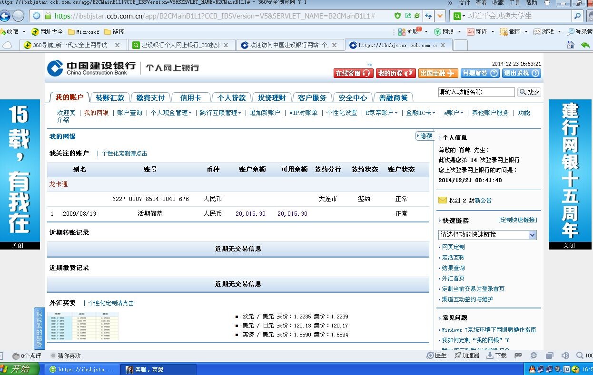Click the magnifier icon in browser search box
This screenshot has height=375, width=593.
(x=577, y=16)
